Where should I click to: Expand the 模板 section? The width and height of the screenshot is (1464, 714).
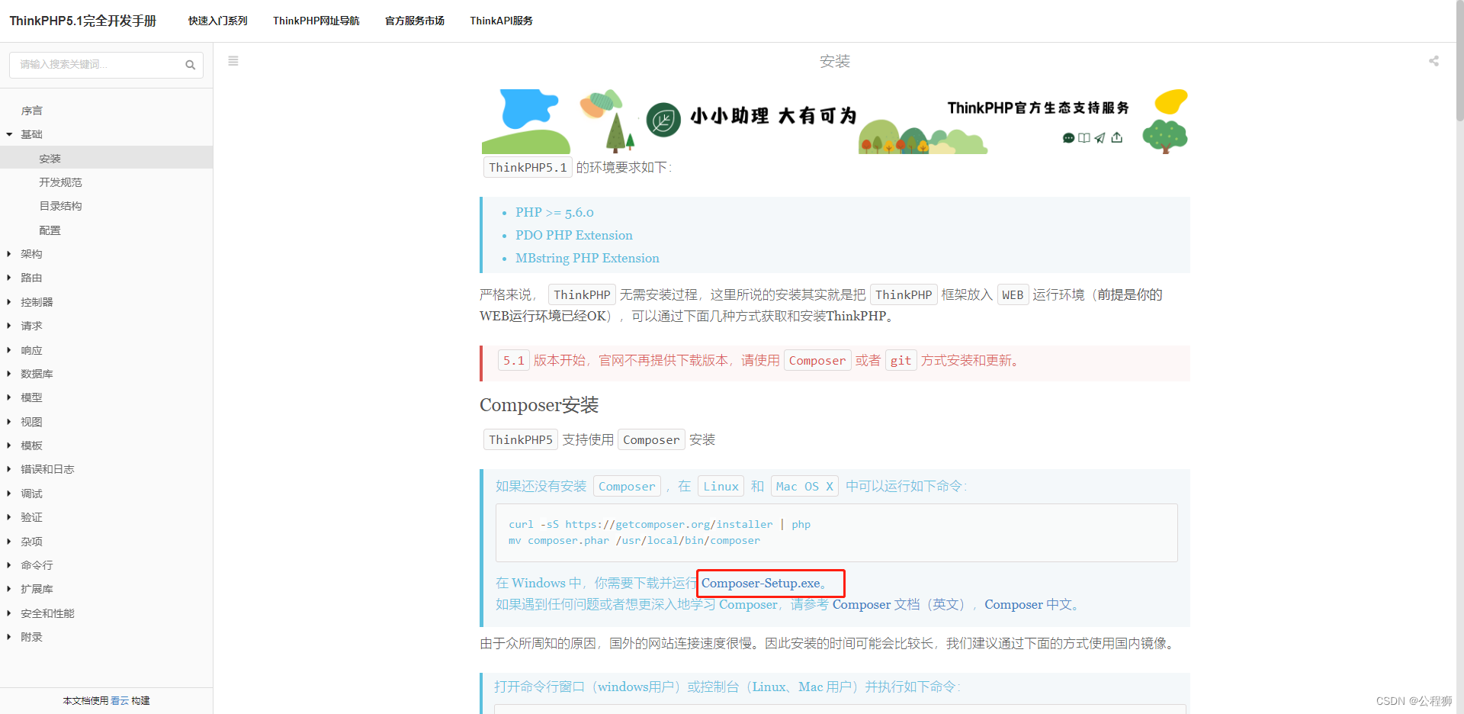(9, 445)
